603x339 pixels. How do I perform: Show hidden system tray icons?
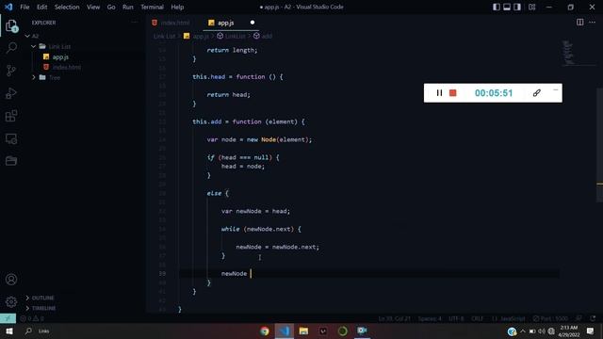click(523, 331)
